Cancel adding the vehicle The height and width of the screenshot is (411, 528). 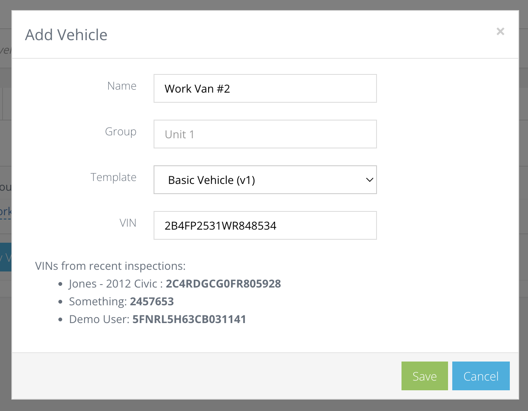[481, 375]
